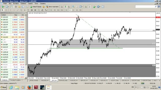Select the text 'A' tool

25,10
